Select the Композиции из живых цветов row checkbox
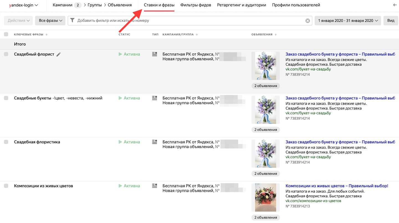This screenshot has height=223, width=399. click(x=6, y=186)
